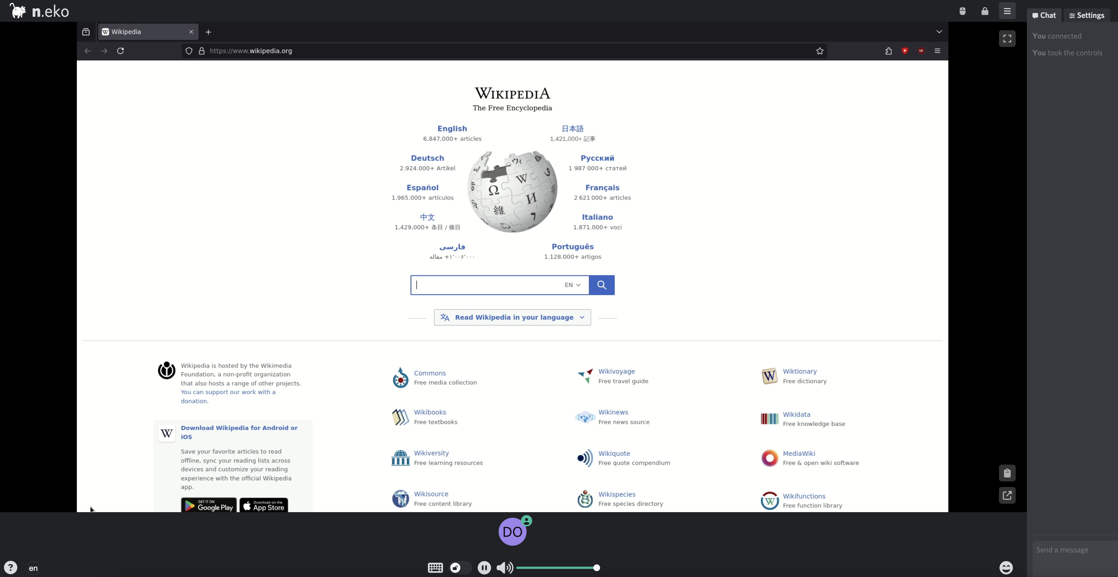Screen dimensions: 1118x577
Task: Switch to the Settings tab
Action: tap(1086, 15)
